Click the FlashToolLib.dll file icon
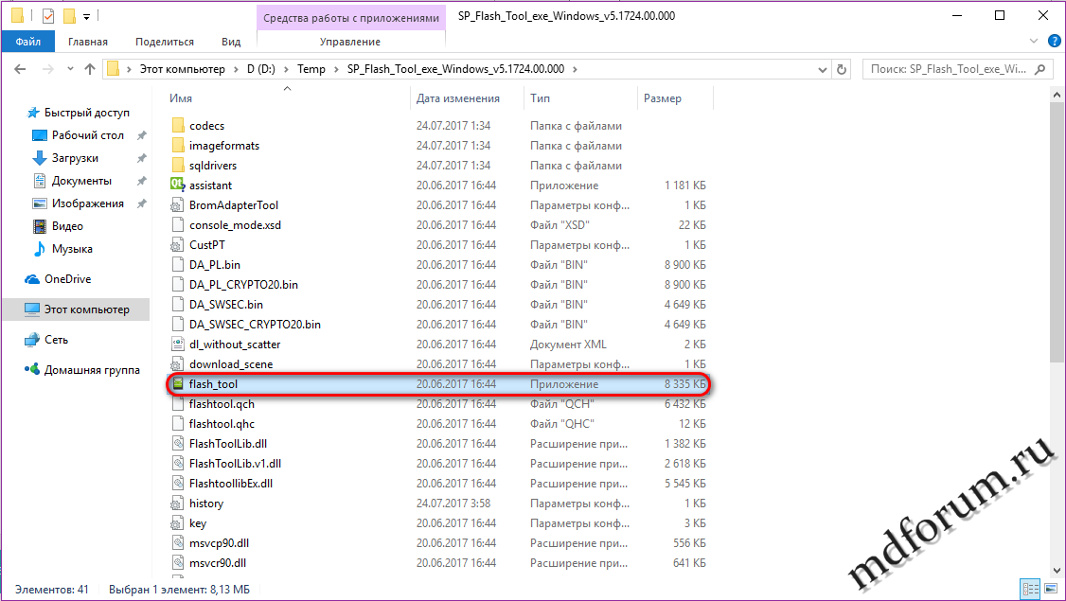 [177, 444]
